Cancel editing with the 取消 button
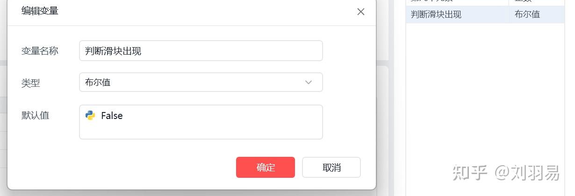This screenshot has width=575, height=196. [x=331, y=168]
